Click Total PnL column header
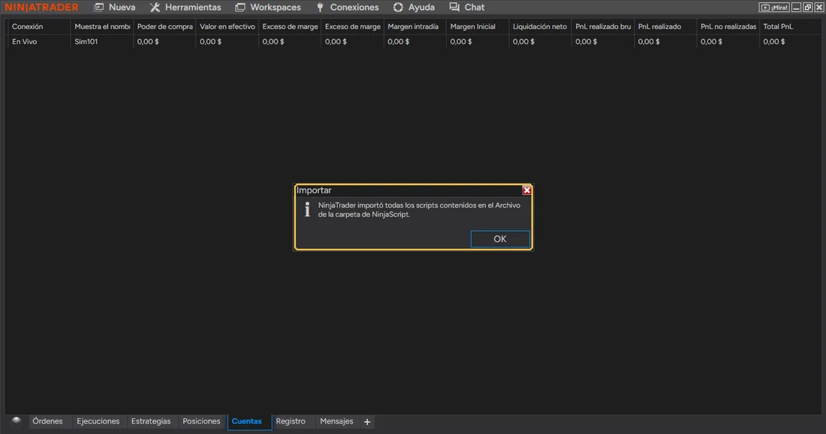826x434 pixels. [x=790, y=26]
